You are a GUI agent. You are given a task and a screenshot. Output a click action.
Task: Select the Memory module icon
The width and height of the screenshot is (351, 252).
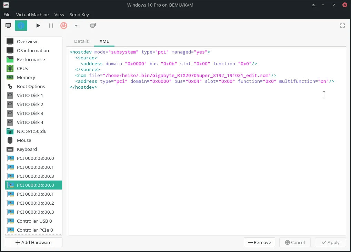click(10, 77)
